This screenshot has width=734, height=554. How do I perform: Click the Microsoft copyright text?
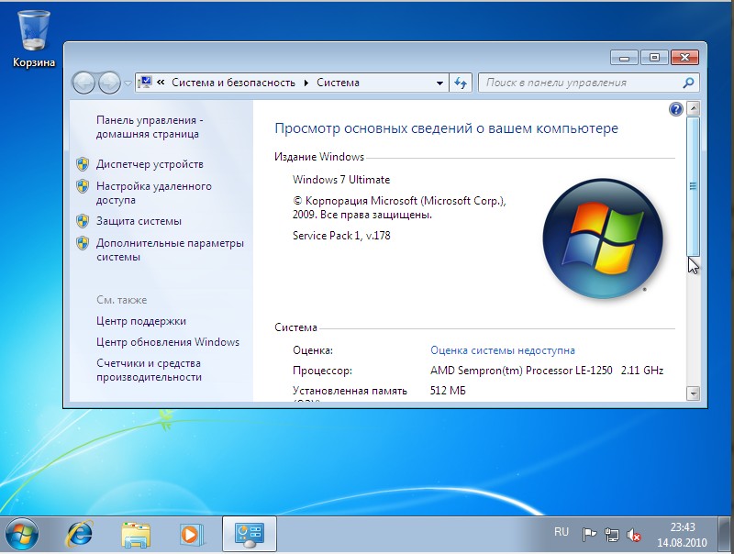(x=399, y=207)
